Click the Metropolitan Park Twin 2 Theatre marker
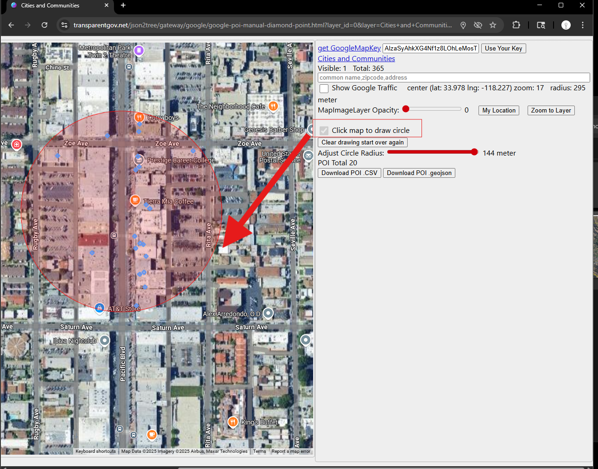This screenshot has width=598, height=469. click(139, 50)
